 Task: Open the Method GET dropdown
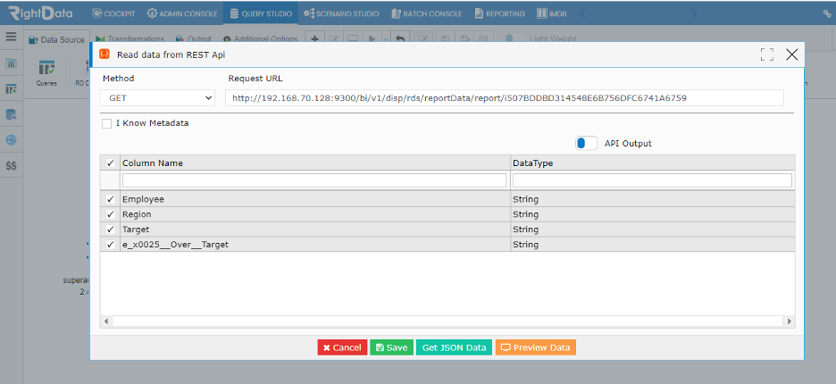[157, 98]
